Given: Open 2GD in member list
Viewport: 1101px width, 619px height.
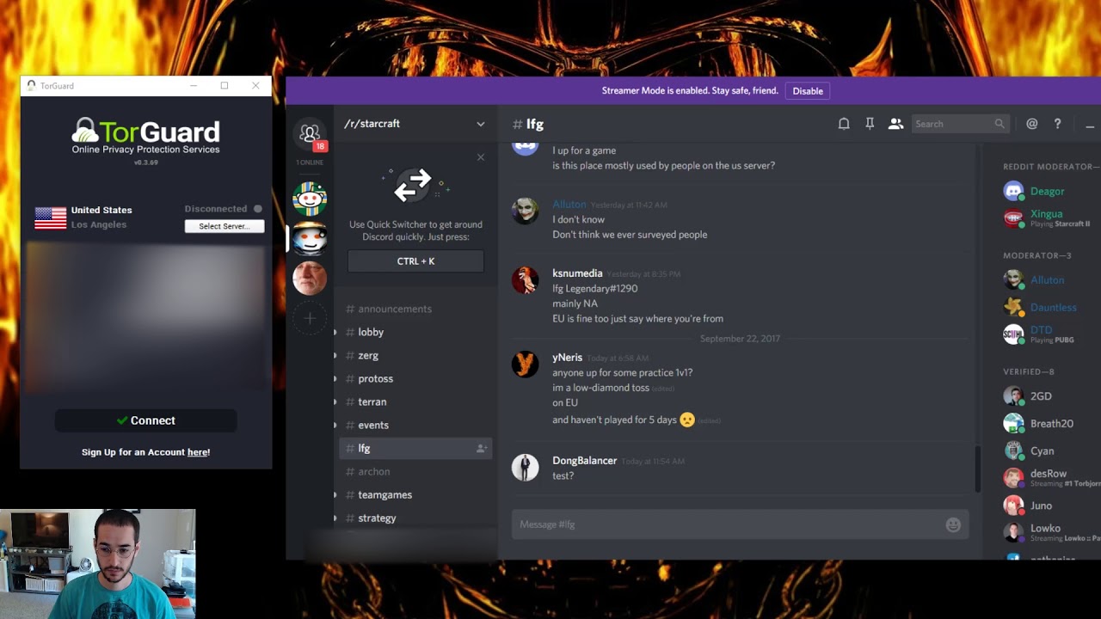Looking at the screenshot, I should pyautogui.click(x=1051, y=396).
